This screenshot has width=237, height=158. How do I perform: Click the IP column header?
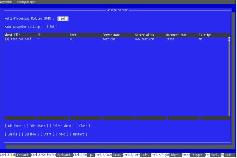(x=39, y=35)
